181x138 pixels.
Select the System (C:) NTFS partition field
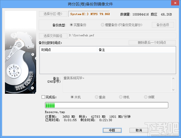click(89, 14)
